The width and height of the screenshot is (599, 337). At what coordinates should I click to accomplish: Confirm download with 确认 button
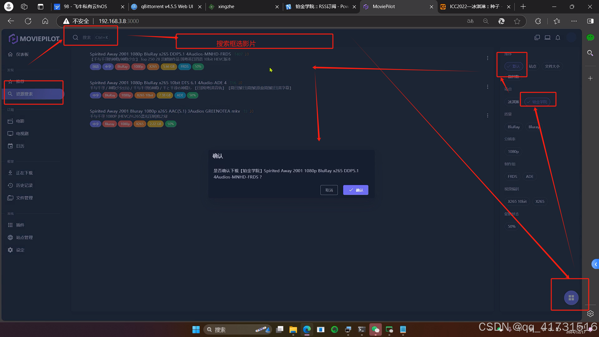(356, 190)
